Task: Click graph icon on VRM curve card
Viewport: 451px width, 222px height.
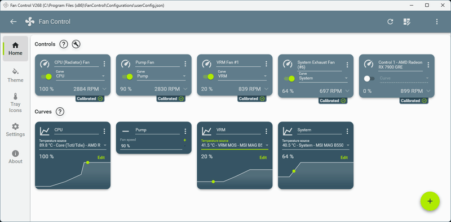Action: tap(207, 131)
